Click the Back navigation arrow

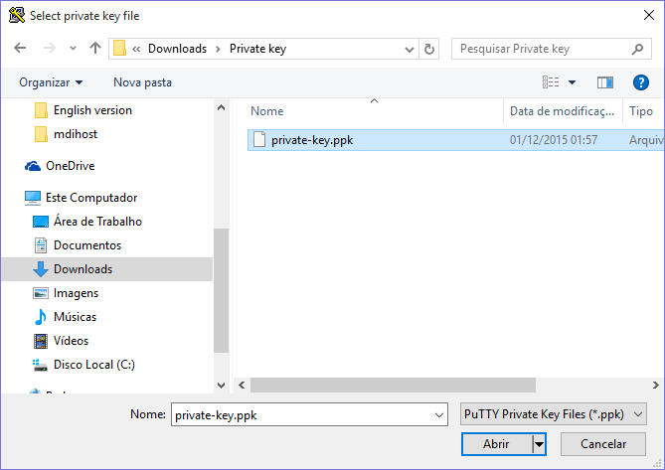tap(21, 49)
